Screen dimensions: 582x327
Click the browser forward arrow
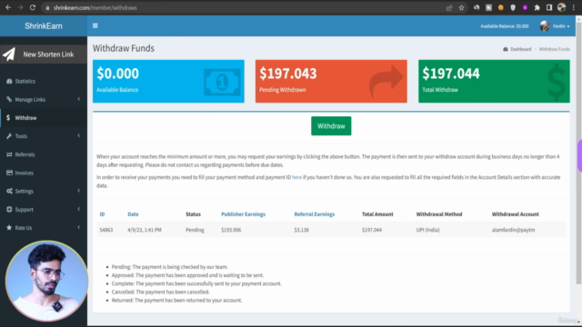[x=20, y=7]
